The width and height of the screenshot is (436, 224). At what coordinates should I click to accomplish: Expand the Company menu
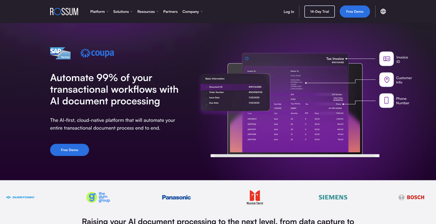192,11
